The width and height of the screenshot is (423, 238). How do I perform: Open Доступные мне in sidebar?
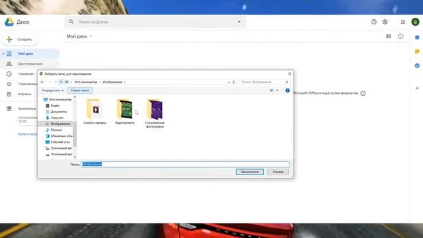pyautogui.click(x=30, y=63)
